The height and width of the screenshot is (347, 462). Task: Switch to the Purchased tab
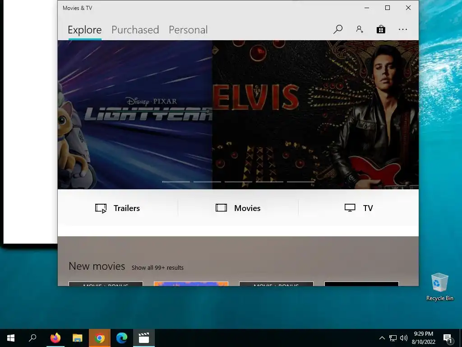click(x=135, y=30)
